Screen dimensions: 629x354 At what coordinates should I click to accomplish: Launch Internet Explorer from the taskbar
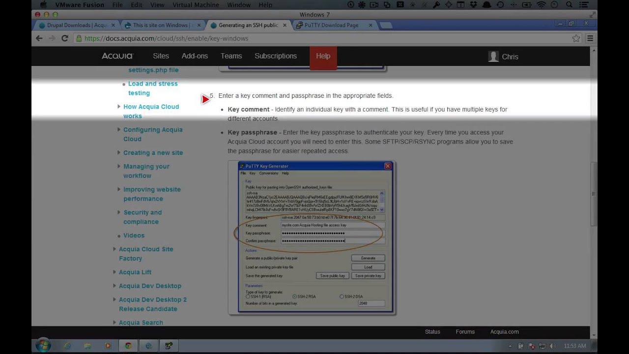click(x=67, y=346)
